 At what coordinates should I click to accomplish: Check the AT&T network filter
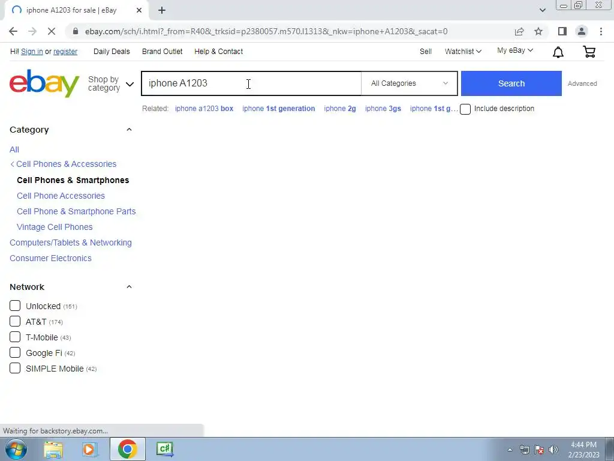click(x=15, y=322)
